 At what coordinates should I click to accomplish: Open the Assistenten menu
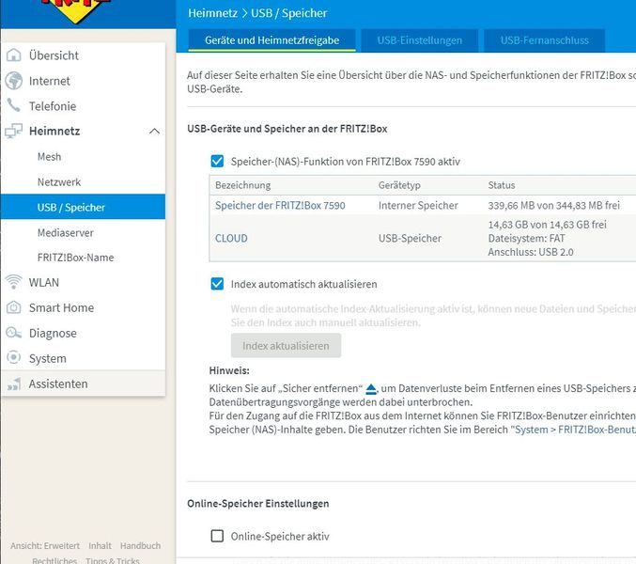pos(58,384)
